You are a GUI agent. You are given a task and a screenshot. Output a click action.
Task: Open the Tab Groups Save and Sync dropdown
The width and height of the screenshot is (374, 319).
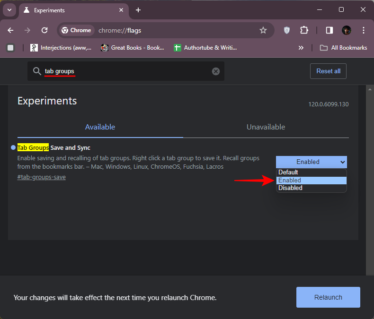tap(311, 162)
